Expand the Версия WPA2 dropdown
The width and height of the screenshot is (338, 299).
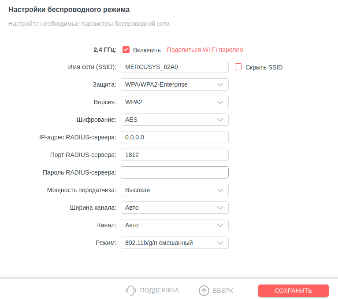click(x=175, y=102)
